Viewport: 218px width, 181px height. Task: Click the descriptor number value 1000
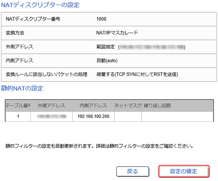[x=102, y=19]
